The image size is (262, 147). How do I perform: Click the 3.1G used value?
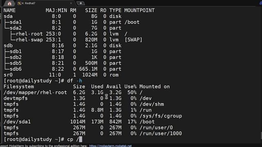97,92
